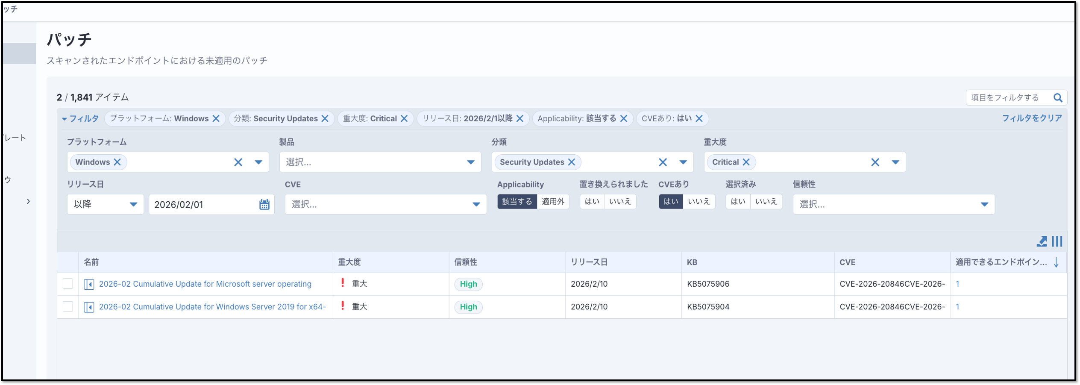The height and width of the screenshot is (385, 1080).
Task: Open details panel icon for KB5075906 row
Action: click(89, 284)
